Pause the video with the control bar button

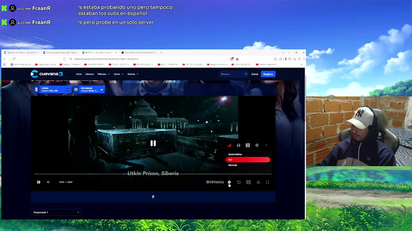tap(39, 182)
